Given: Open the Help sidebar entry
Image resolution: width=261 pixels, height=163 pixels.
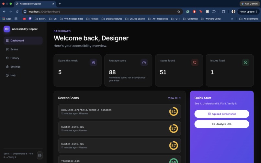Looking at the screenshot, I should tap(23, 75).
